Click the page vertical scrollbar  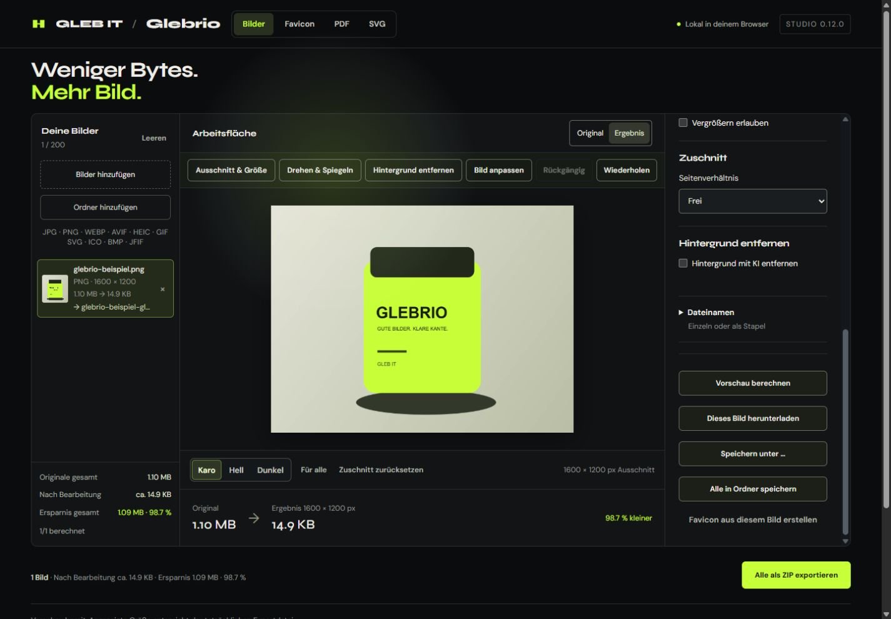coord(885,259)
